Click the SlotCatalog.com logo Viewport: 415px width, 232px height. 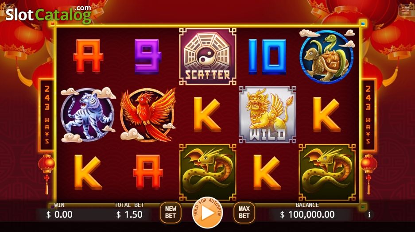tap(49, 14)
